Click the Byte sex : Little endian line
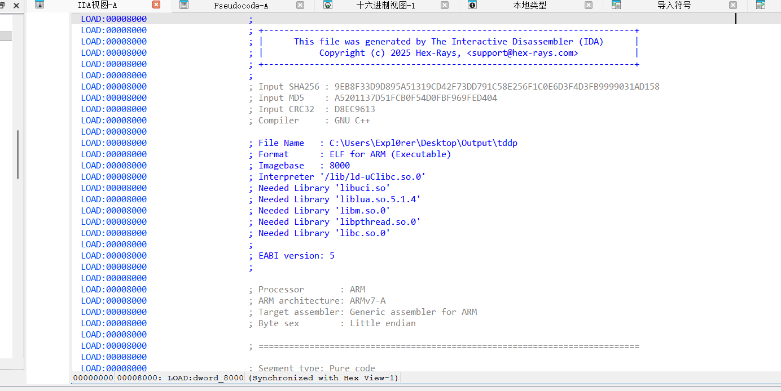781x391 pixels. click(x=332, y=323)
